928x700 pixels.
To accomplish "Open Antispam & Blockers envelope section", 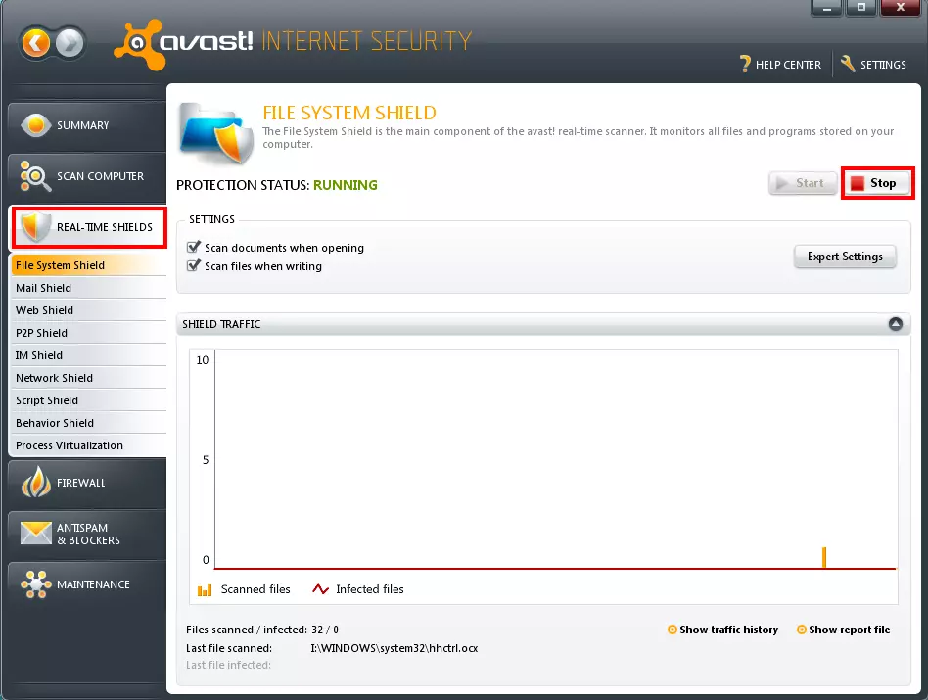I will click(x=36, y=534).
